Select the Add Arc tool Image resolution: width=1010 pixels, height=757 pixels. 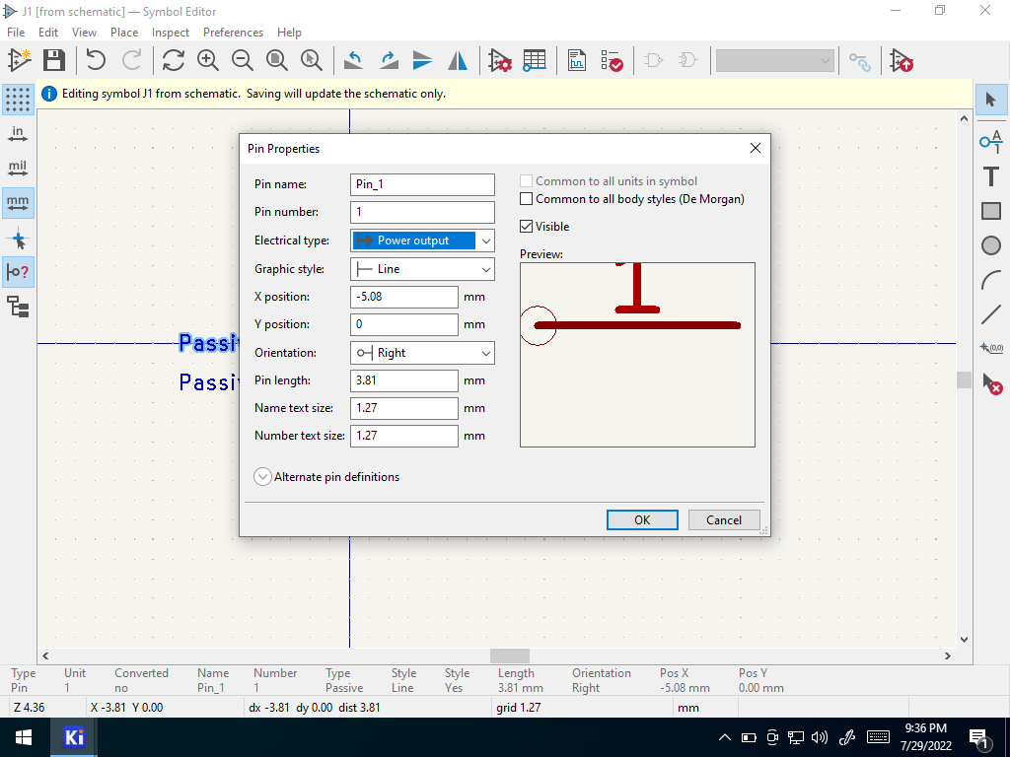(x=991, y=281)
